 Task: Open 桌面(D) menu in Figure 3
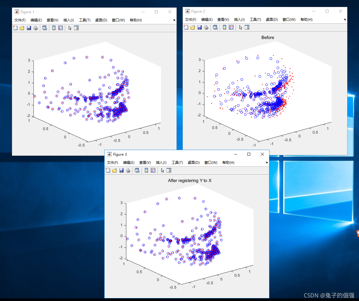(194, 163)
